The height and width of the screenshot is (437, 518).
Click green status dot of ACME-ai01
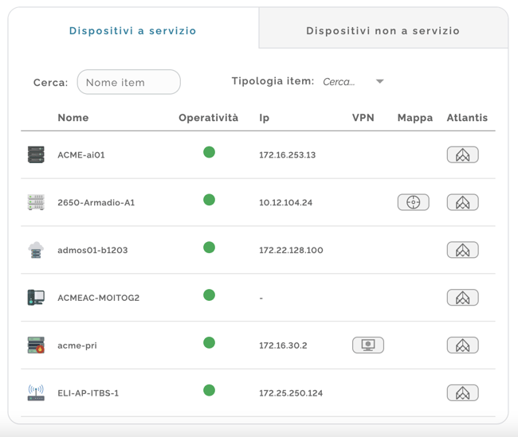click(x=209, y=152)
